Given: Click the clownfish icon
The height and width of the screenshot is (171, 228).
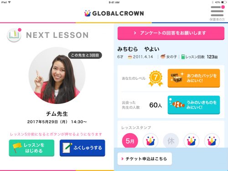Looking at the screenshot, I should (177, 104).
